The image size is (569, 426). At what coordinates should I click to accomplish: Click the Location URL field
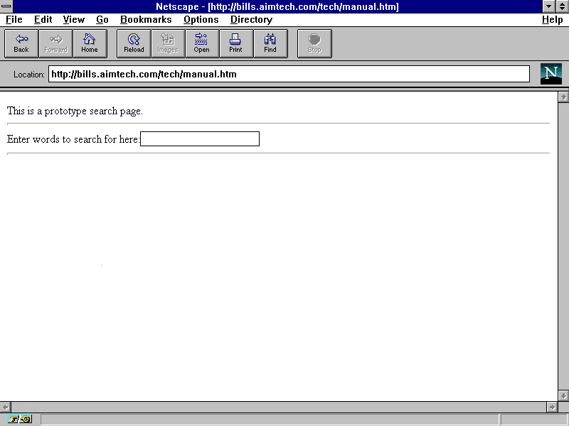click(x=289, y=74)
